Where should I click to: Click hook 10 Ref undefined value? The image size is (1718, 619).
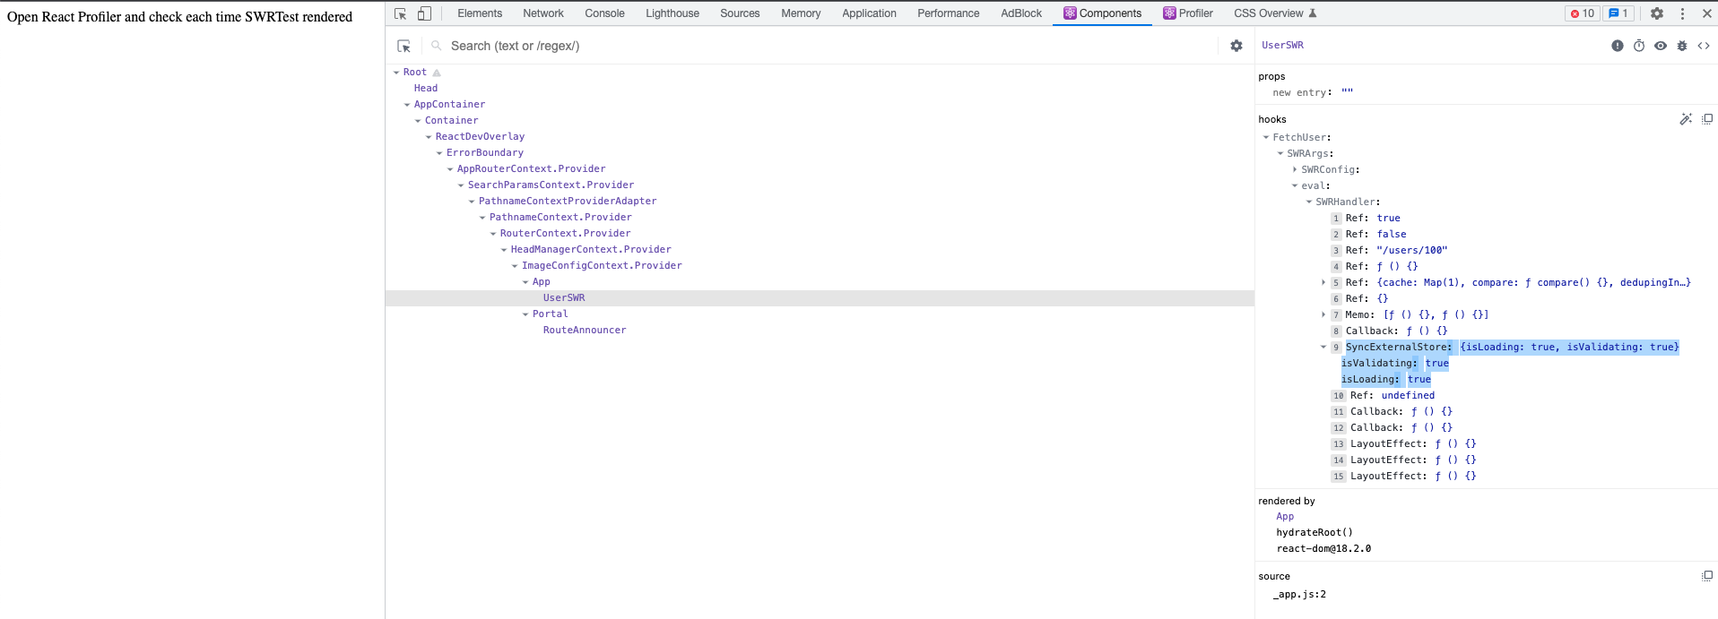click(x=1408, y=395)
